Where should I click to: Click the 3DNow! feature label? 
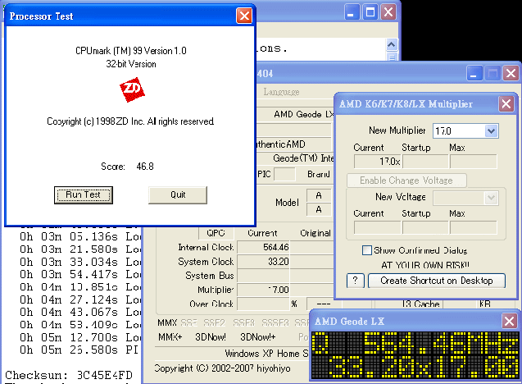coord(211,337)
